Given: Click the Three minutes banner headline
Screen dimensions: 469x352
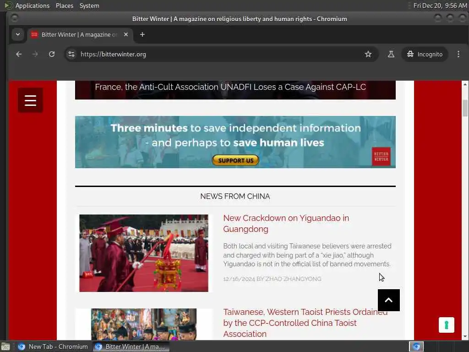Looking at the screenshot, I should [235, 135].
